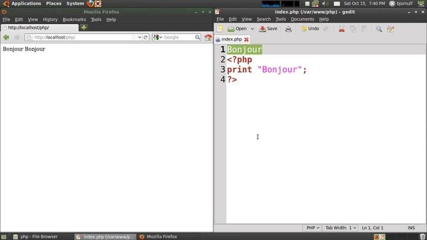This screenshot has height=240, width=427.
Task: Click the gedit Copy icon
Action: point(353,29)
